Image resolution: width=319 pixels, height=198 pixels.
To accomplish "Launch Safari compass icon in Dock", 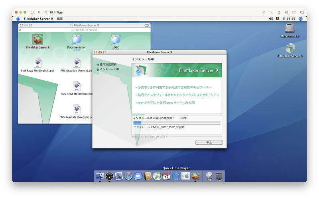I will point(128,176).
